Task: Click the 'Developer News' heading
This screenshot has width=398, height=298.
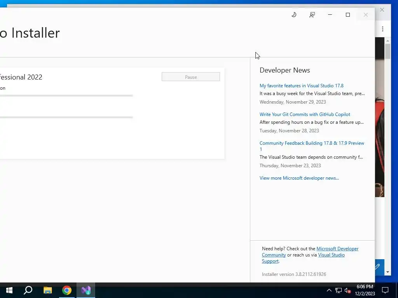Action: point(285,70)
